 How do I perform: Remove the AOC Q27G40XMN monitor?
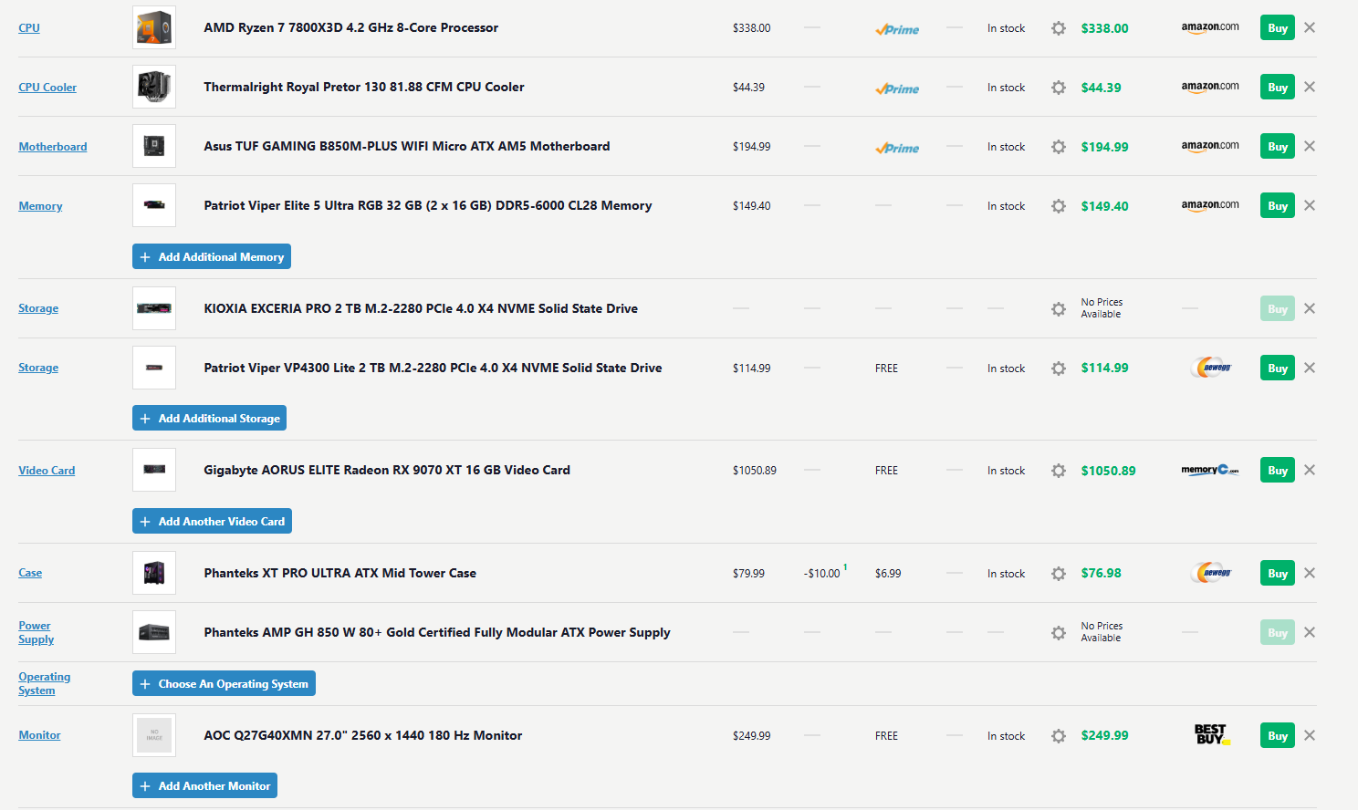click(x=1310, y=735)
